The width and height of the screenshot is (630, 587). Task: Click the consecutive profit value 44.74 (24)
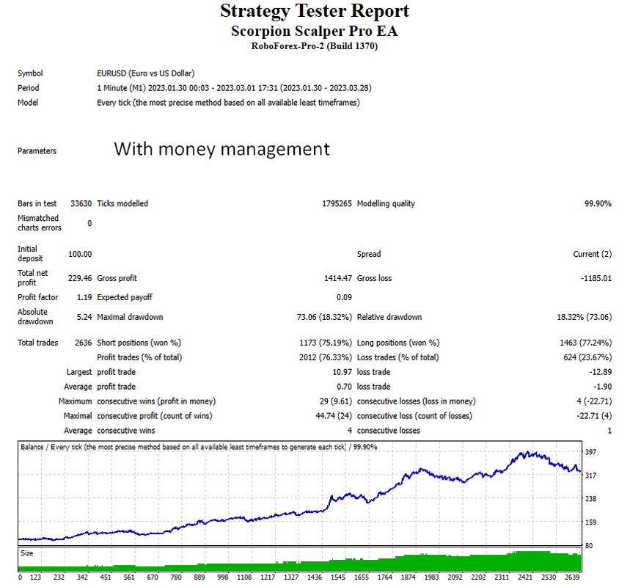tap(334, 416)
